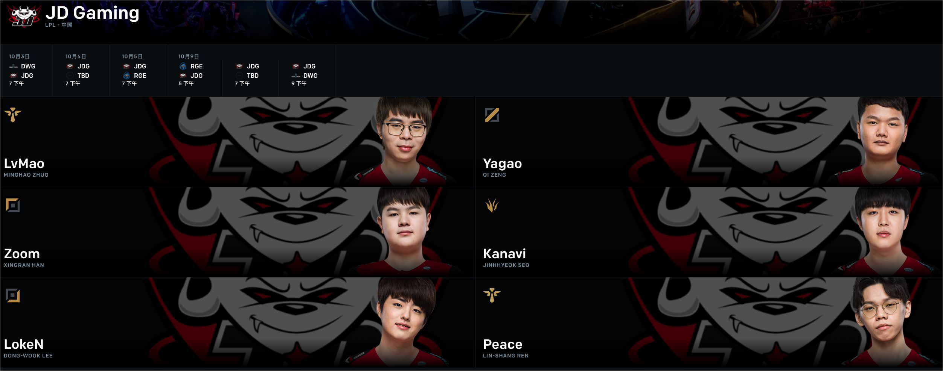
Task: Click the JD Gaming title text
Action: 92,13
